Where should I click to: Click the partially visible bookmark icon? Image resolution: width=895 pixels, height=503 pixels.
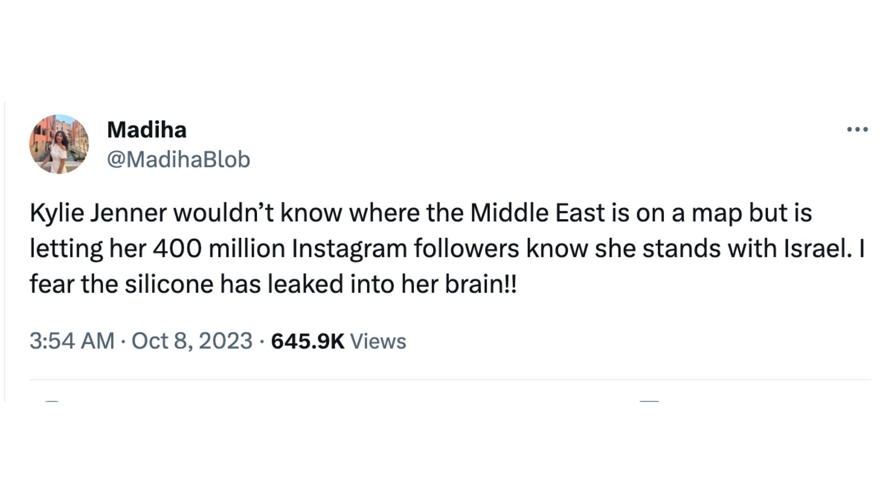pyautogui.click(x=649, y=400)
